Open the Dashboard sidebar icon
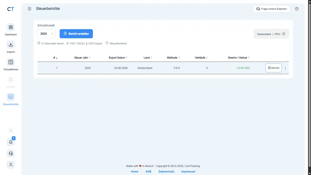 [x=11, y=27]
